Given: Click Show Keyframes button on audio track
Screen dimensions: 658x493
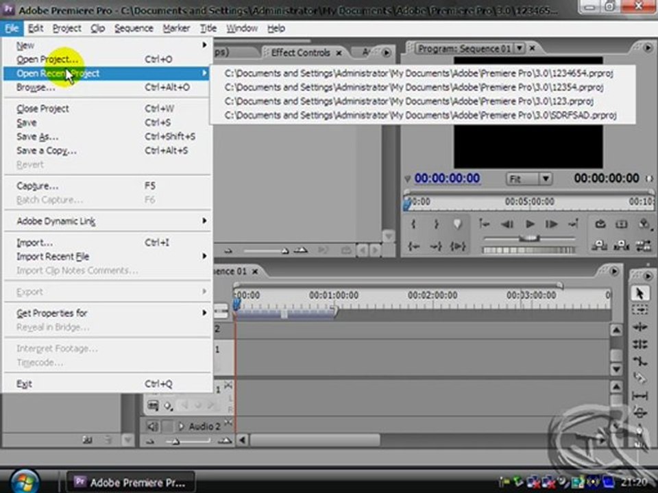Looking at the screenshot, I should click(x=169, y=406).
